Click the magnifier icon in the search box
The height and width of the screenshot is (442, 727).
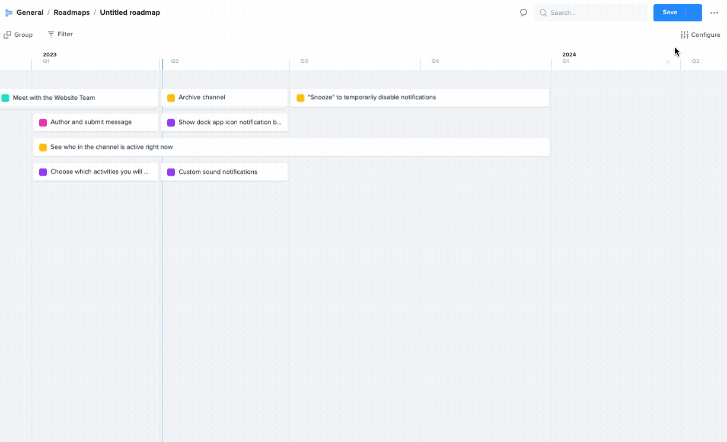[543, 12]
